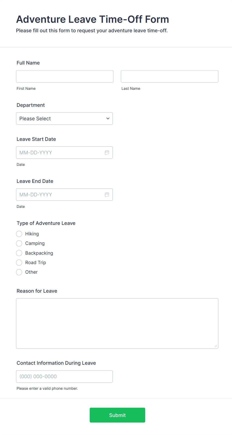This screenshot has width=232, height=435.
Task: Focus the Reason for Leave text area
Action: 117,323
